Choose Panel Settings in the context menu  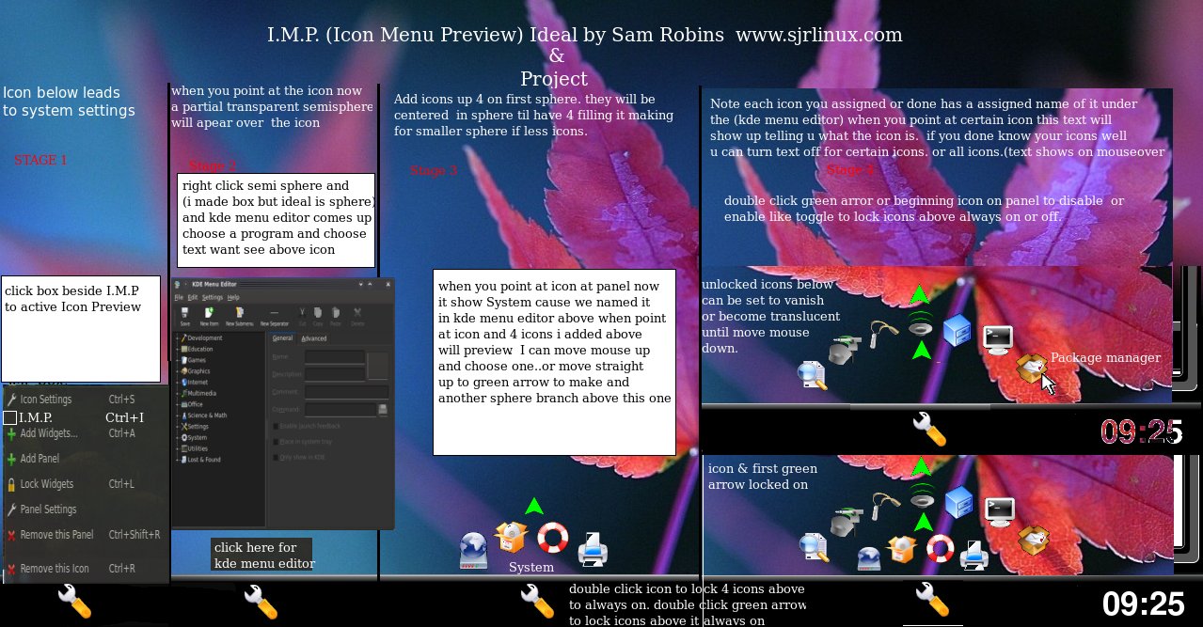[x=85, y=509]
